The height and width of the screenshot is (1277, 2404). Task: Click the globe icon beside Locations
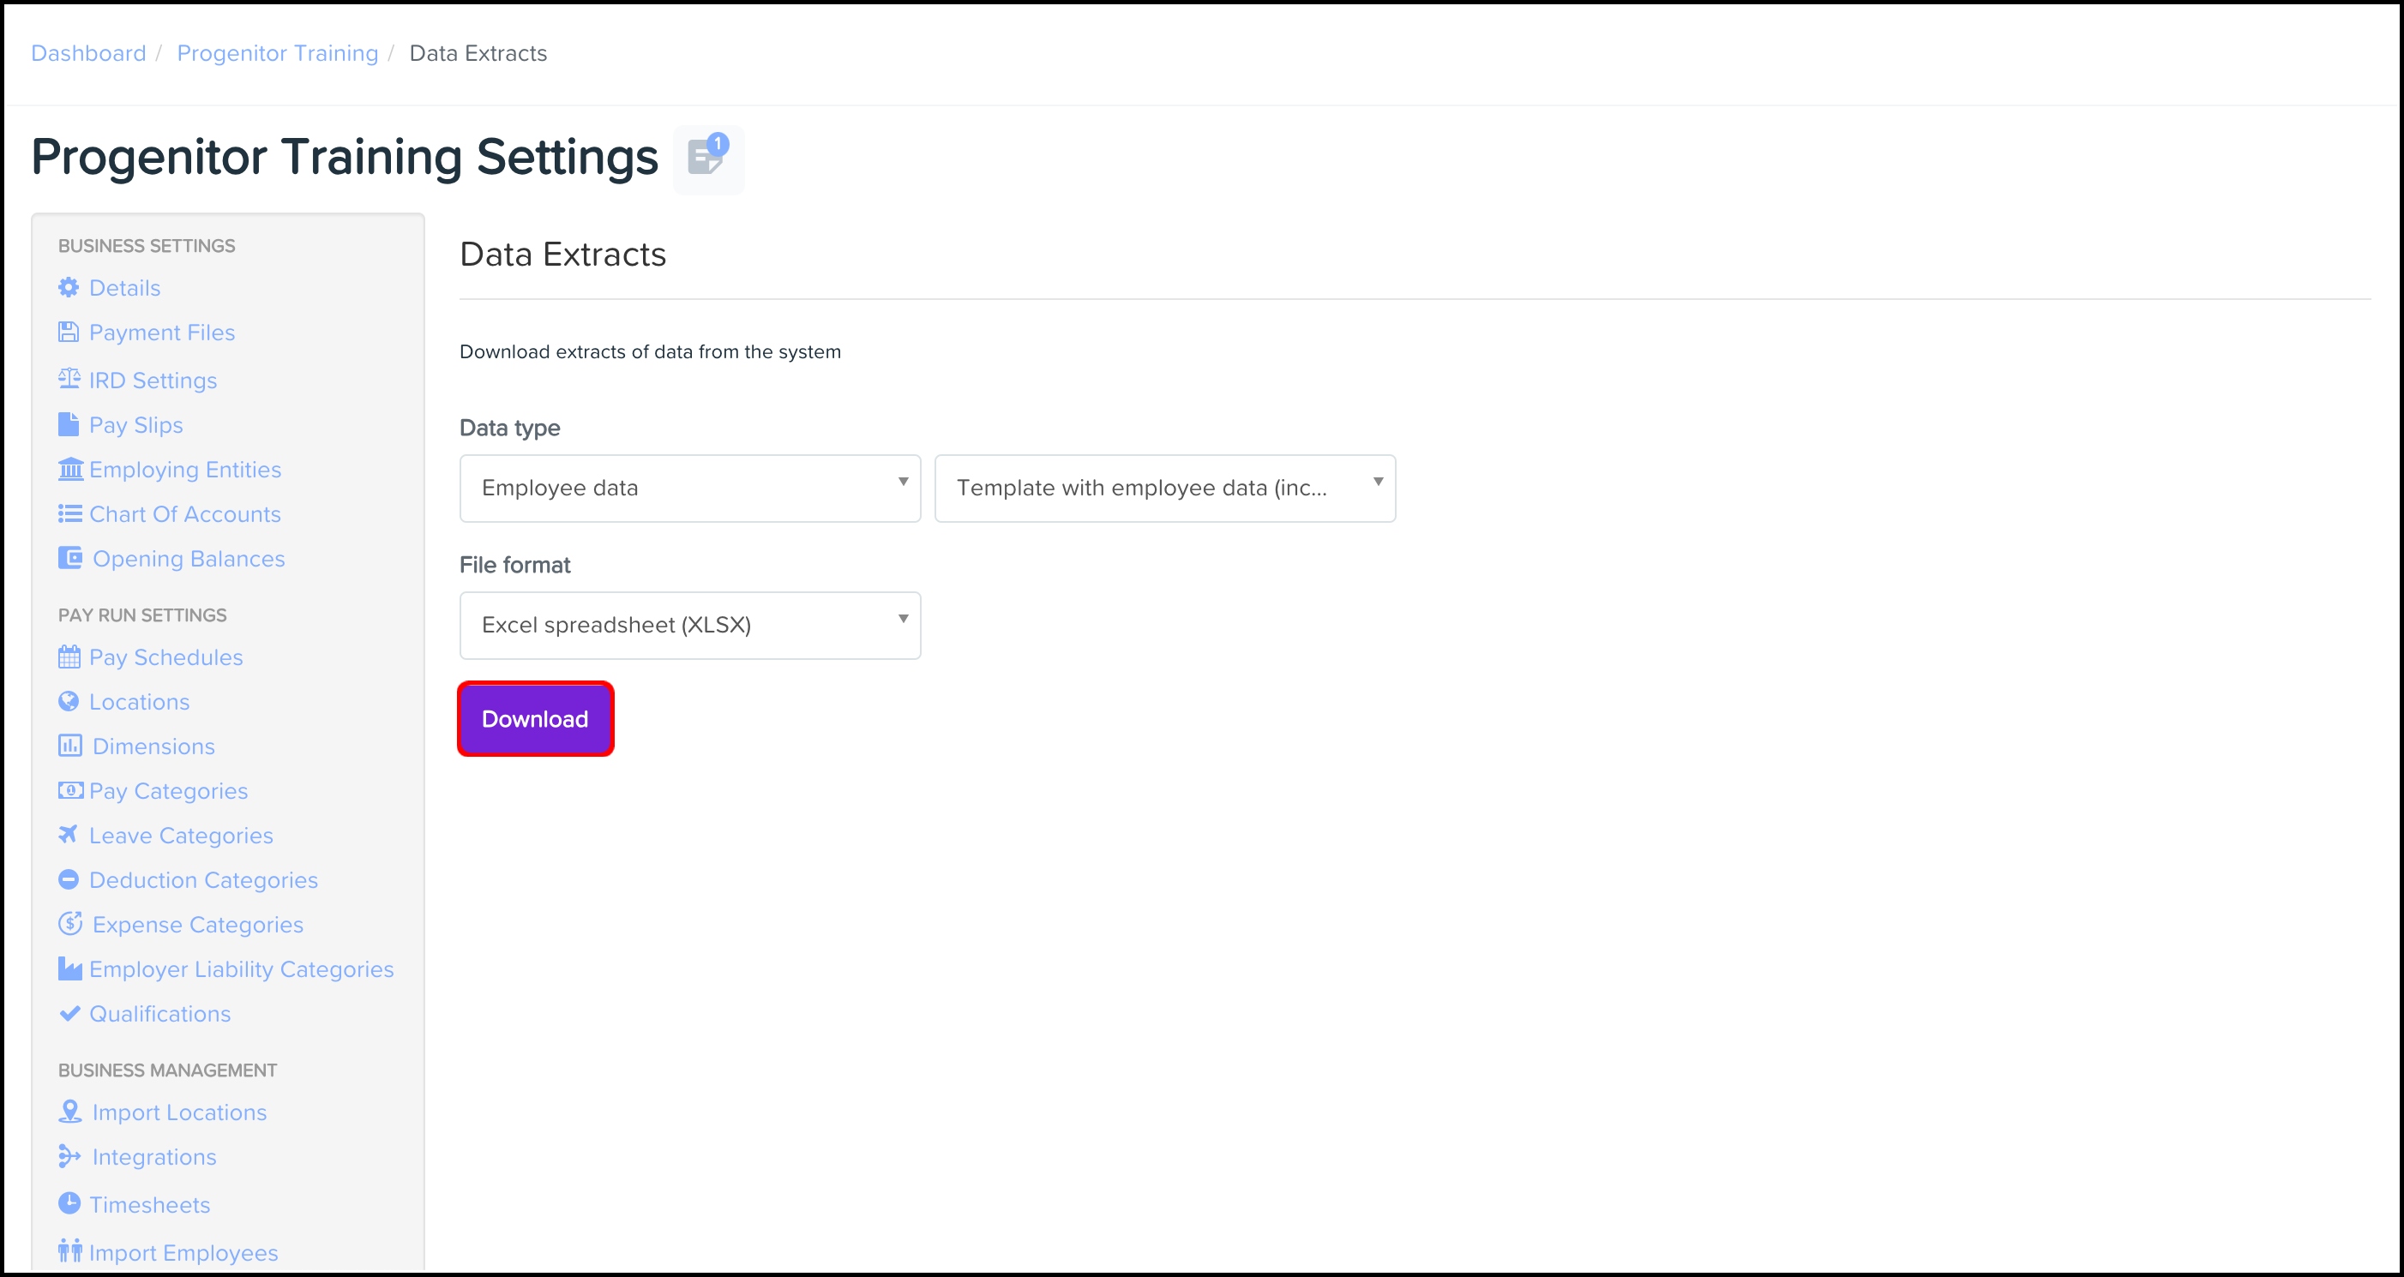pos(69,701)
